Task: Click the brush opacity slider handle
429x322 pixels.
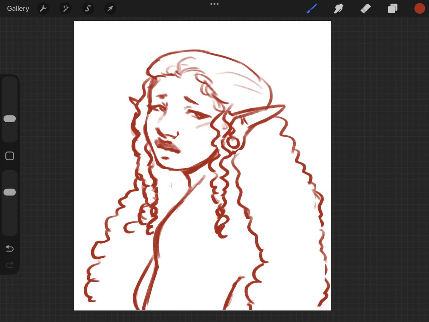Action: click(x=10, y=192)
